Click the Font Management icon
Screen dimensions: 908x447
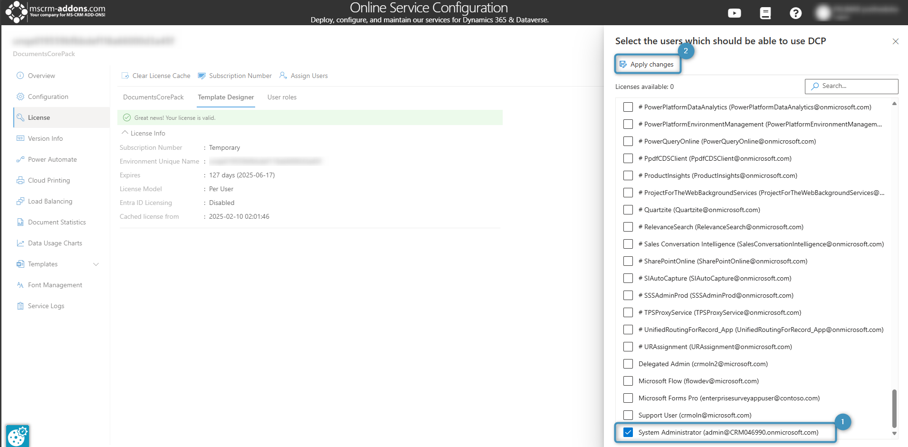pos(20,285)
